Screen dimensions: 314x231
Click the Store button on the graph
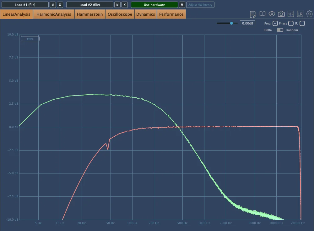point(30,39)
